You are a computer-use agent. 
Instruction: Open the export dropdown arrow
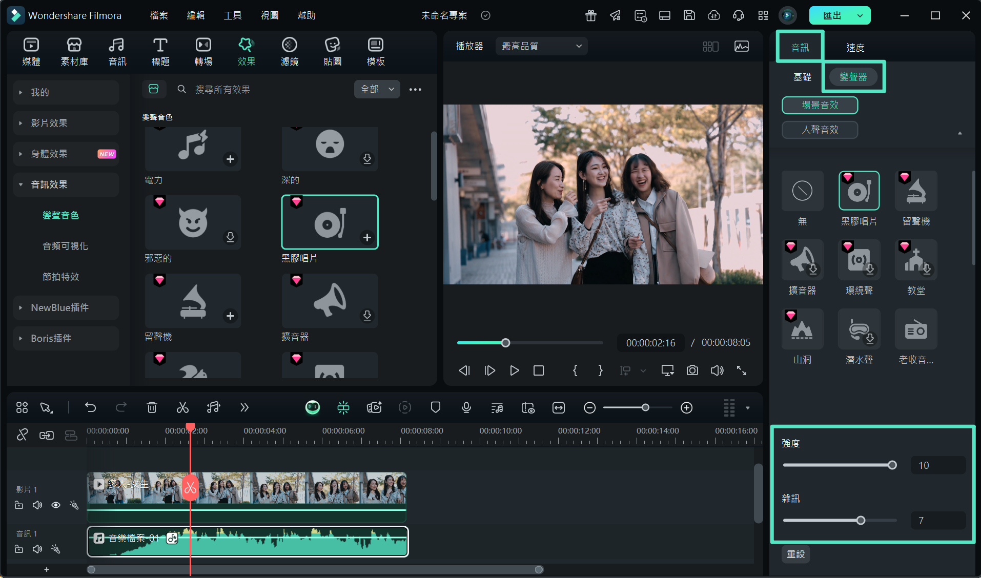pos(860,15)
